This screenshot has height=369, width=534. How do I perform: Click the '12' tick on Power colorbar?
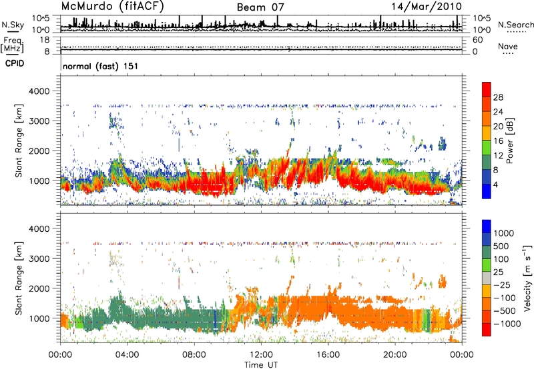[498, 156]
